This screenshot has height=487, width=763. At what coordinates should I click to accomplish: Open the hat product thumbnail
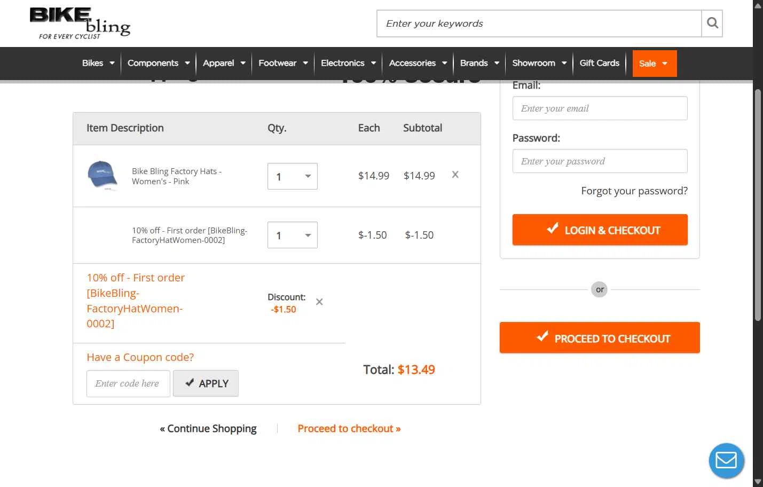click(103, 175)
